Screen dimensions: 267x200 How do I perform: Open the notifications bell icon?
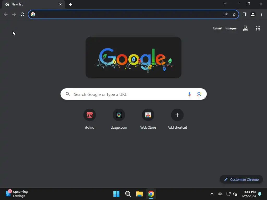pyautogui.click(x=260, y=194)
